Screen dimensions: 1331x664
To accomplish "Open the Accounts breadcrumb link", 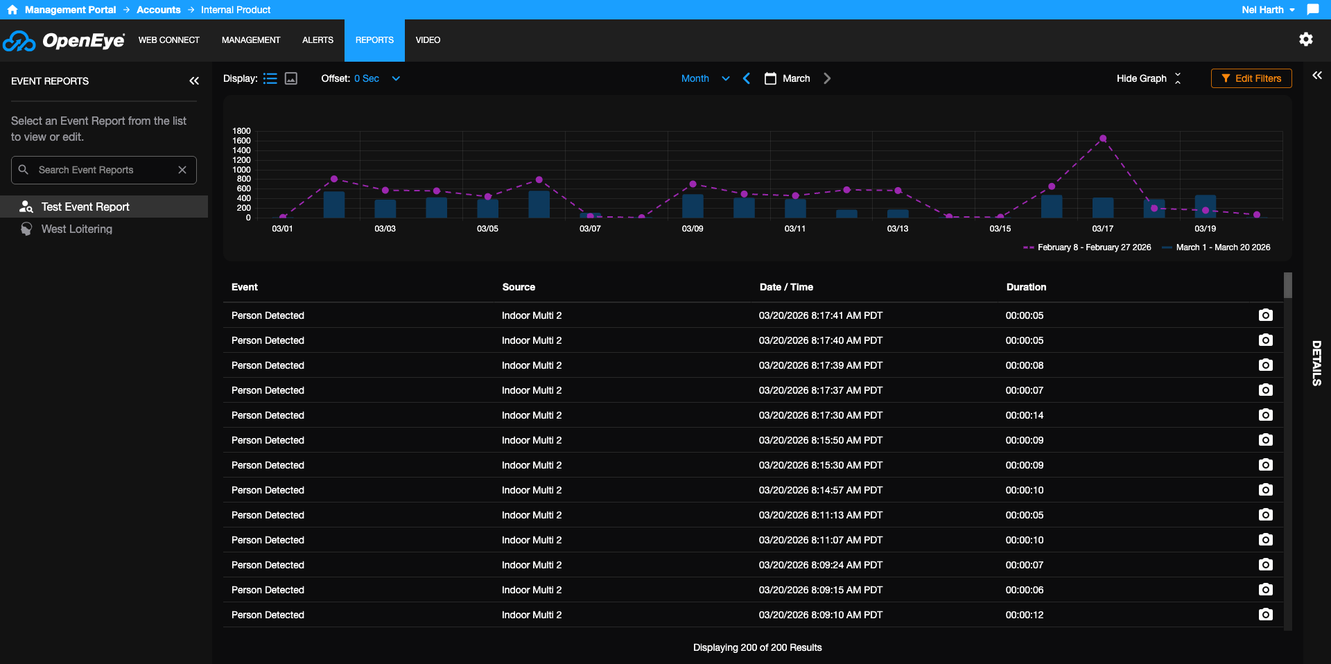I will (158, 10).
